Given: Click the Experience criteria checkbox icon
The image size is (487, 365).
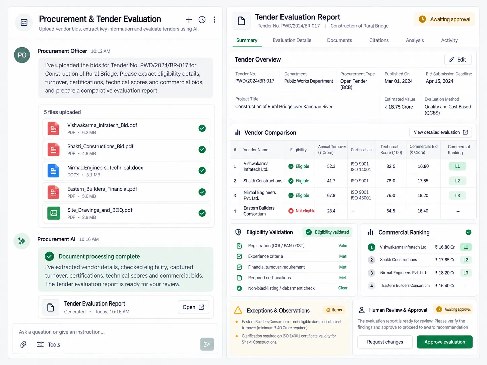Looking at the screenshot, I should coord(239,256).
